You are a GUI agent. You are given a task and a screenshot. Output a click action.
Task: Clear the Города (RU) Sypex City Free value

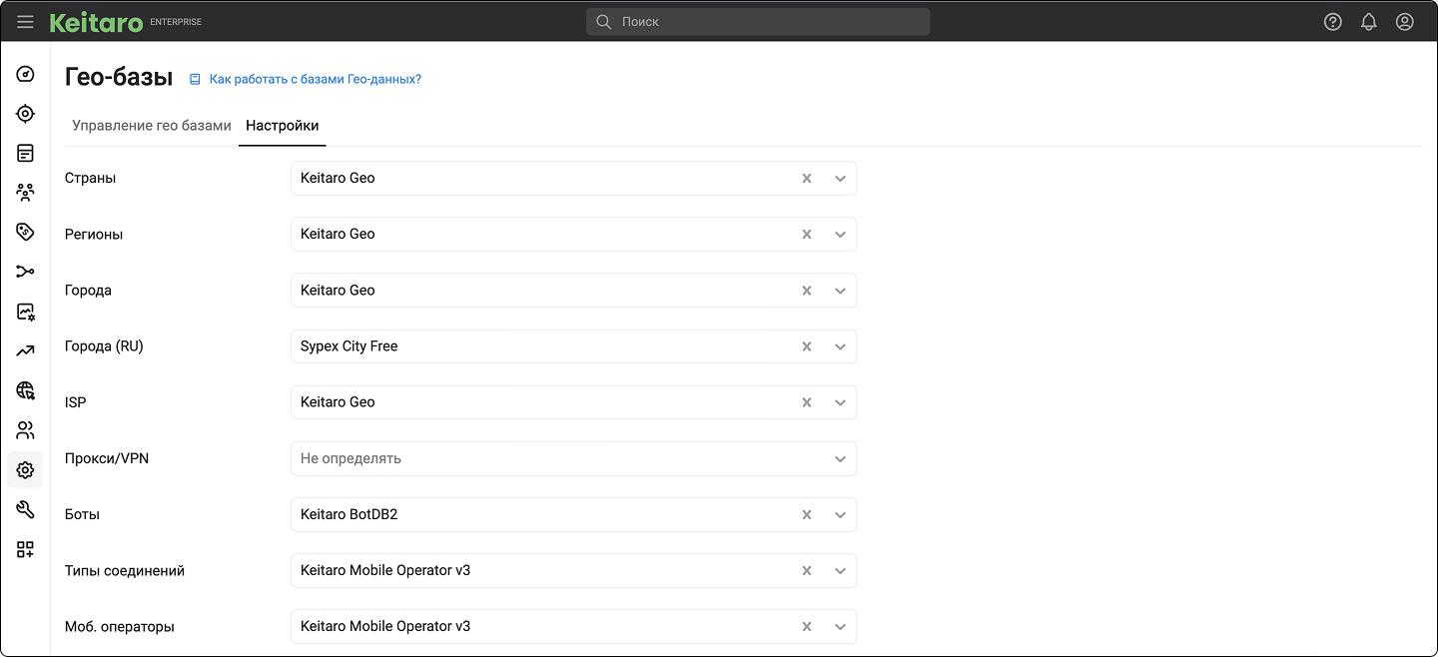tap(807, 346)
